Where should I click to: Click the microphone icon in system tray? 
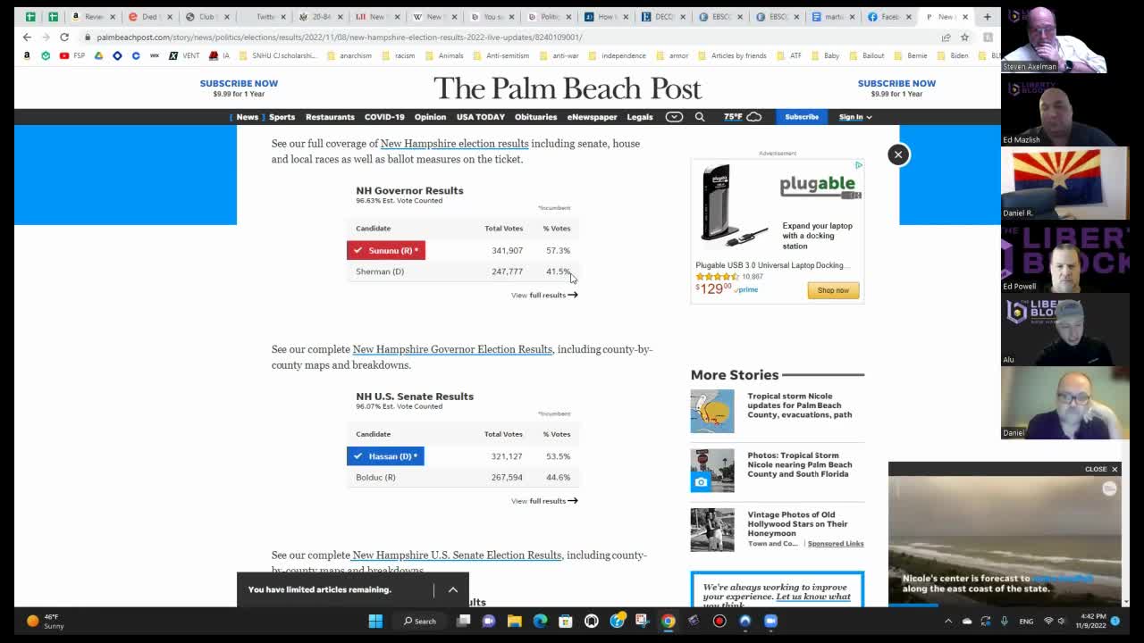click(x=1005, y=621)
